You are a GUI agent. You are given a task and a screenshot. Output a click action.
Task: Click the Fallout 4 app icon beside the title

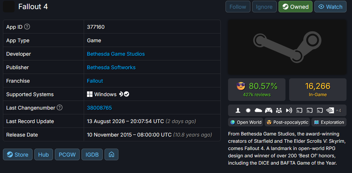pyautogui.click(x=9, y=7)
